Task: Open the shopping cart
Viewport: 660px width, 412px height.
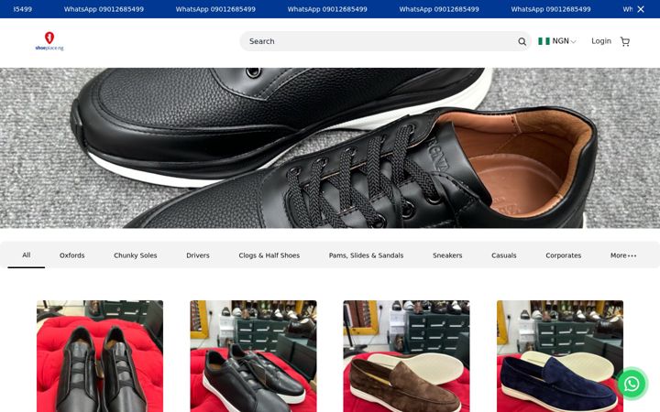Action: (625, 41)
